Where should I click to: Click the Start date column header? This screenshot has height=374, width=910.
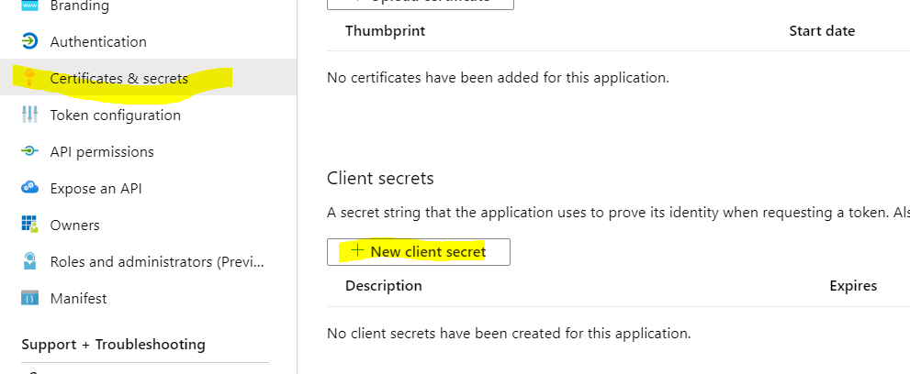pyautogui.click(x=822, y=30)
